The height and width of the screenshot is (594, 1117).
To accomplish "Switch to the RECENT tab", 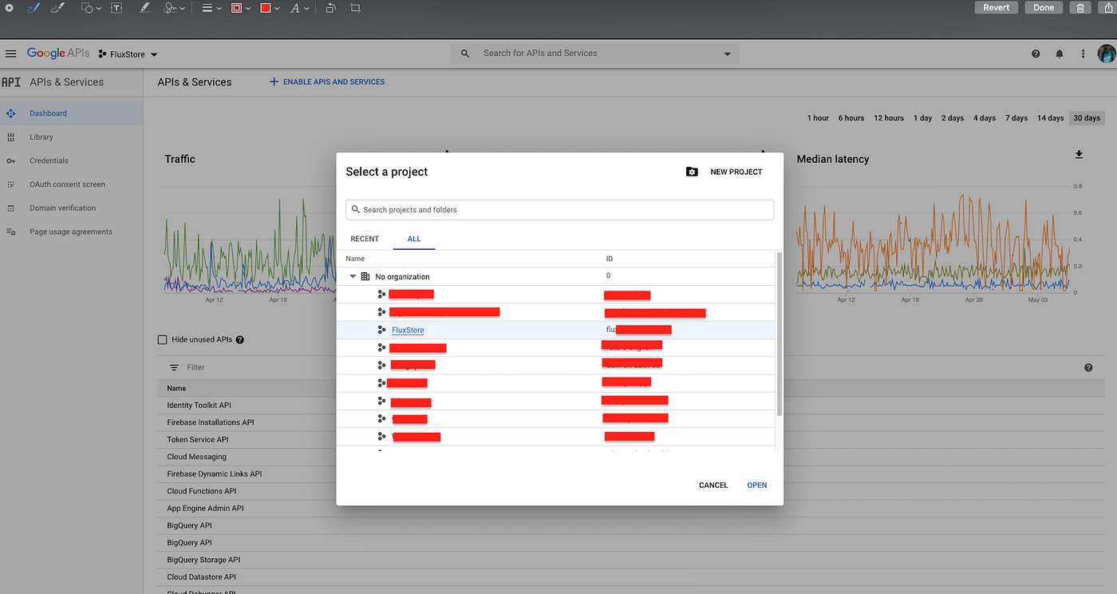I will pyautogui.click(x=365, y=239).
